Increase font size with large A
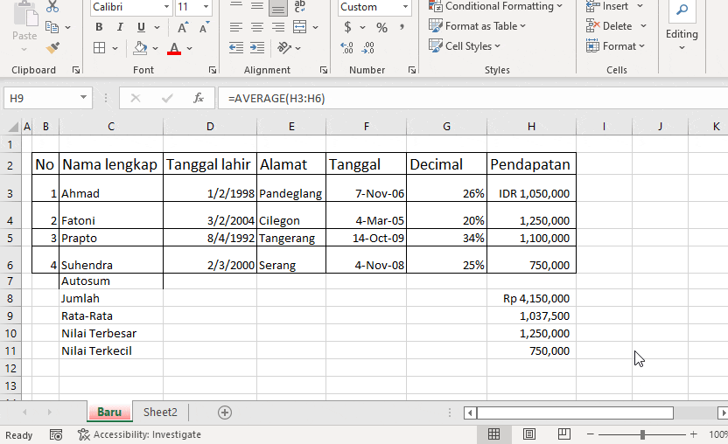Screen dimensions: 728x444 click(x=183, y=27)
